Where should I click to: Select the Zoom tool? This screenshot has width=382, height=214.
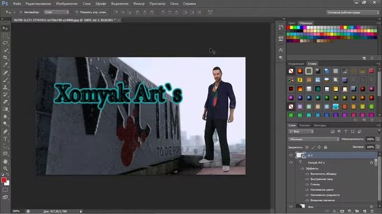click(x=5, y=168)
